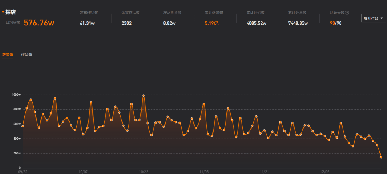Click the 576.76w daily likes value
This screenshot has width=387, height=174.
[x=39, y=23]
